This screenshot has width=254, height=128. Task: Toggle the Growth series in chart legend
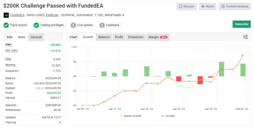click(x=168, y=116)
